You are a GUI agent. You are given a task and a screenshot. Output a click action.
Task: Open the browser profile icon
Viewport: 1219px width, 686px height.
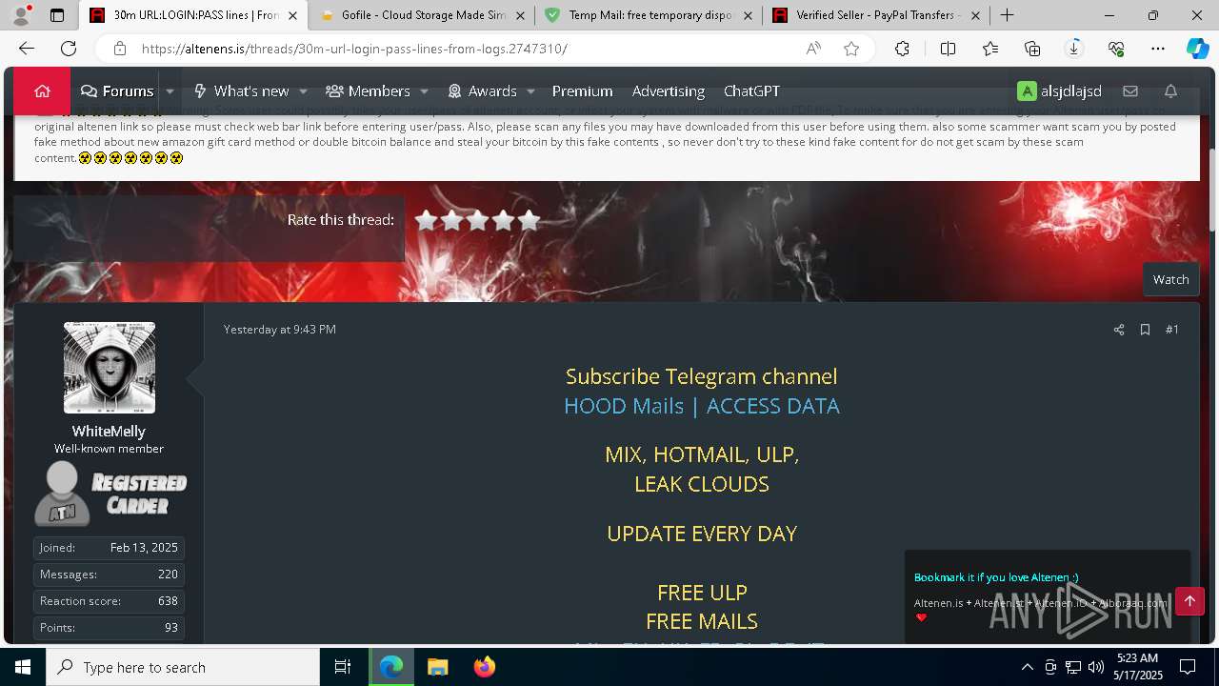click(20, 15)
